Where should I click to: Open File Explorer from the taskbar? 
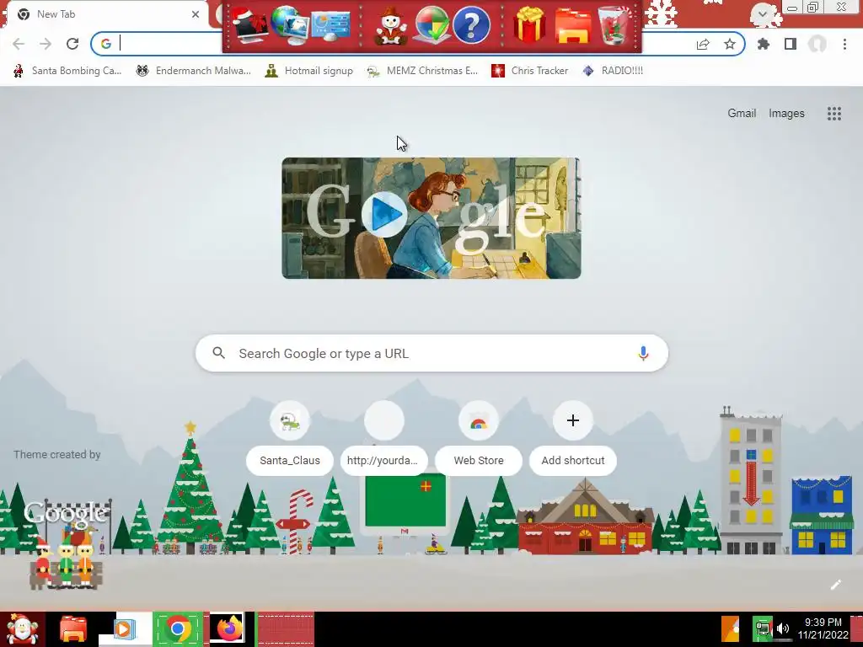[72, 628]
